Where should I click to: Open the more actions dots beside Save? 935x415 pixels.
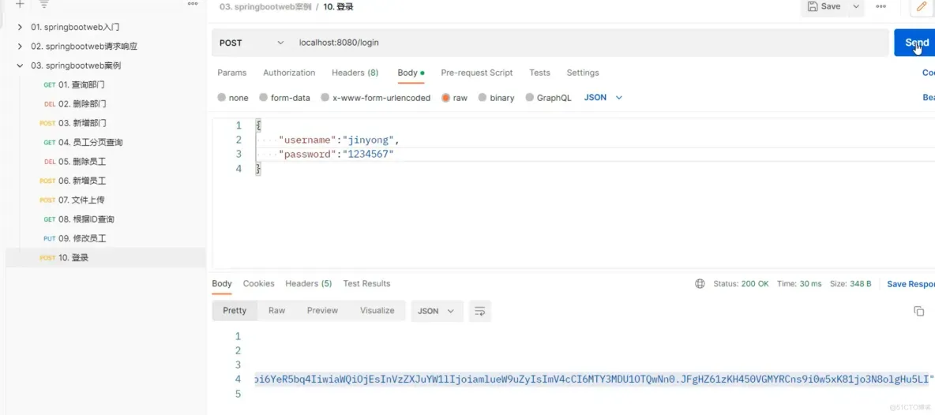[x=881, y=6]
